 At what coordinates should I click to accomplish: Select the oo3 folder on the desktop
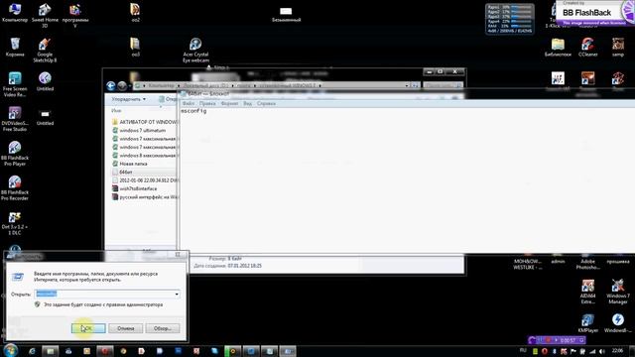pyautogui.click(x=135, y=47)
